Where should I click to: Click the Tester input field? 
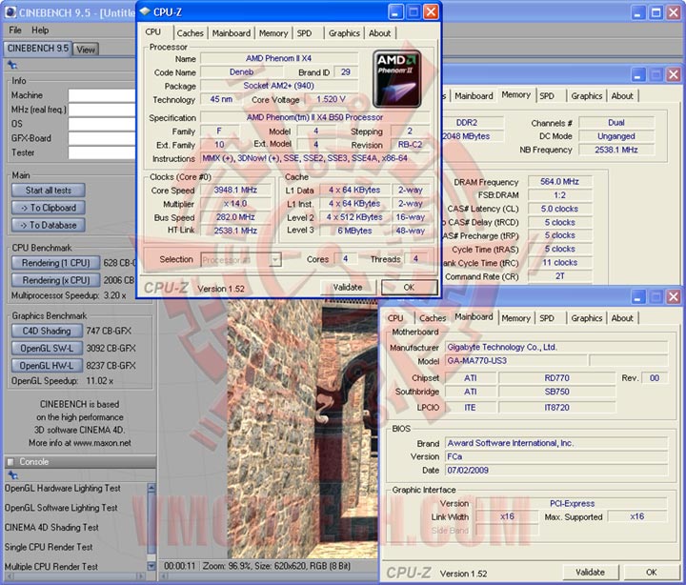pos(102,152)
